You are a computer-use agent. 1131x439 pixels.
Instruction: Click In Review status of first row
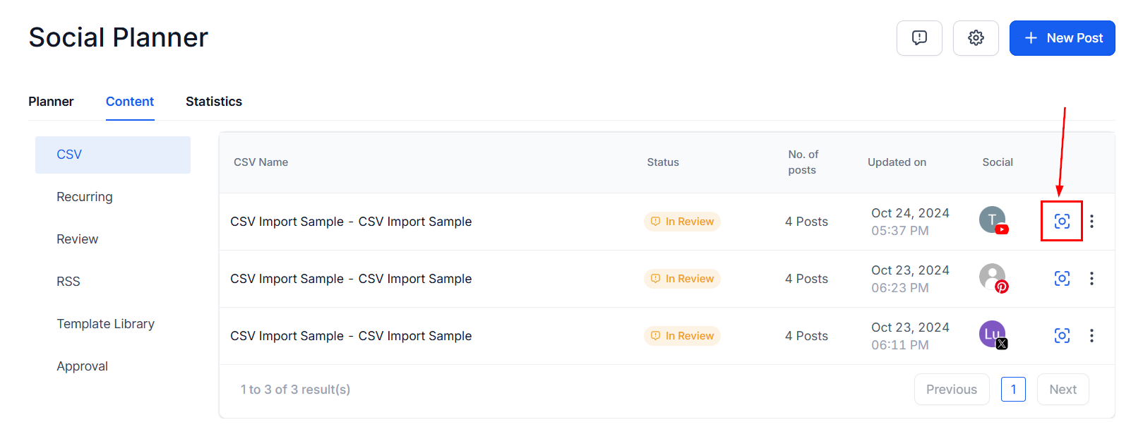[682, 222]
